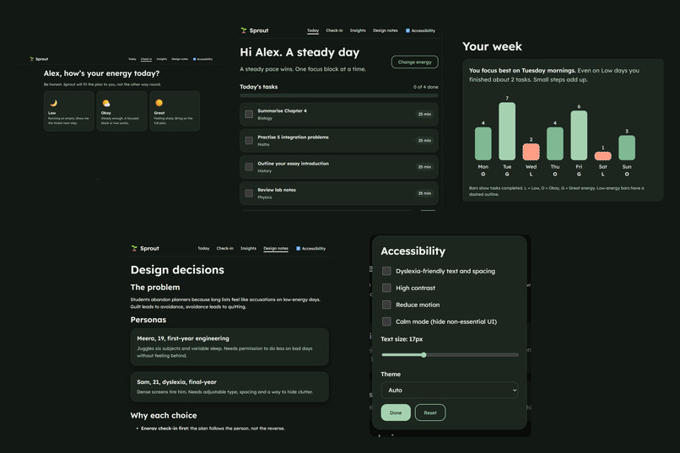
Task: Turn on High contrast checkbox
Action: [386, 288]
